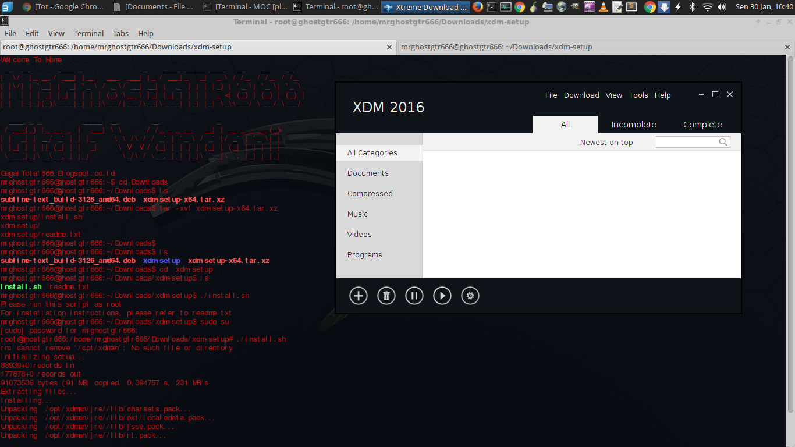The width and height of the screenshot is (795, 447).
Task: Open Terminal window Help menu
Action: [x=145, y=33]
